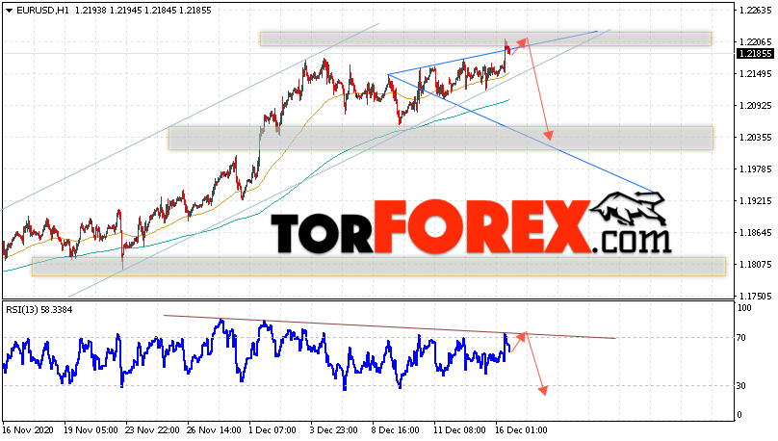Viewport: 778px width, 441px height.
Task: Select price axis value 1.22635
Action: pyautogui.click(x=755, y=11)
